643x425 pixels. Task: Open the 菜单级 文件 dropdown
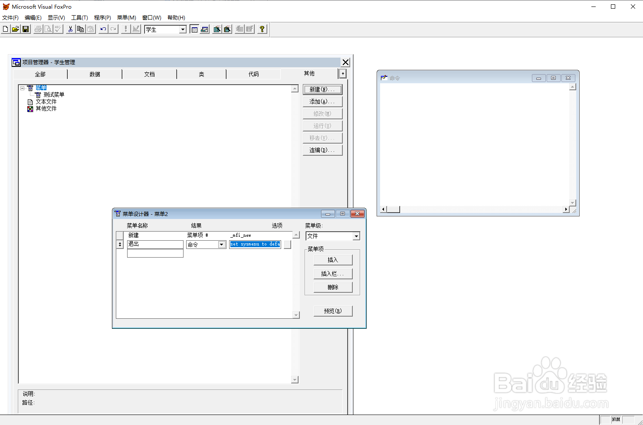click(x=356, y=236)
